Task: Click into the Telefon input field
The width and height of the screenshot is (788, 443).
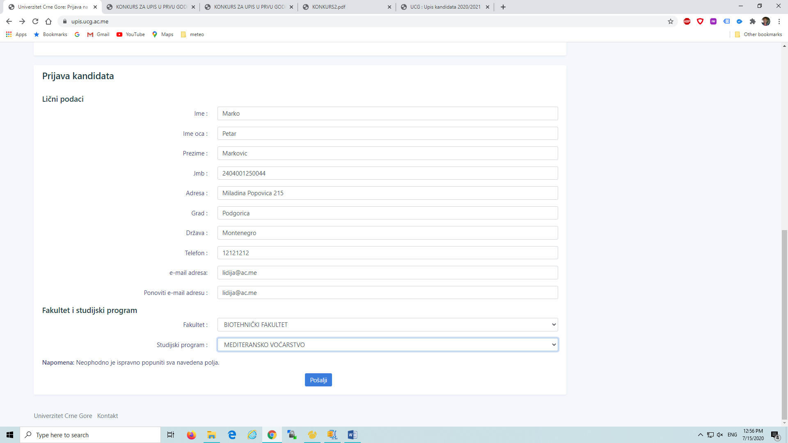Action: 387,253
